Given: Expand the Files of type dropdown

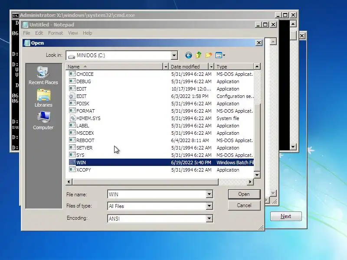Looking at the screenshot, I should point(209,206).
